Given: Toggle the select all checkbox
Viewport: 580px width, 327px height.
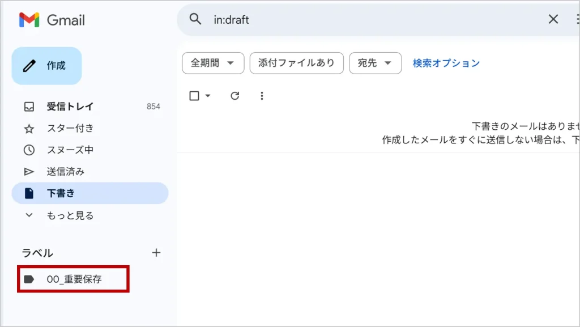Looking at the screenshot, I should tap(194, 96).
